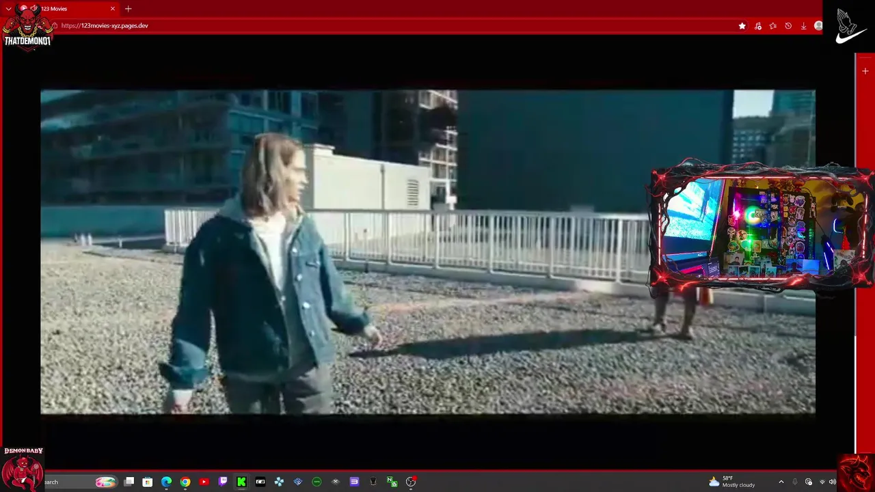Screen dimensions: 875x492
Task: Open the weather widget showing 58°F
Action: coord(731,482)
